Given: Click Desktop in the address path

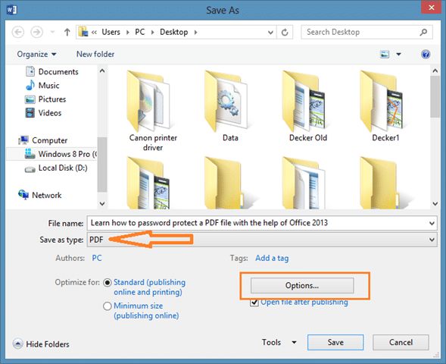Looking at the screenshot, I should [174, 32].
